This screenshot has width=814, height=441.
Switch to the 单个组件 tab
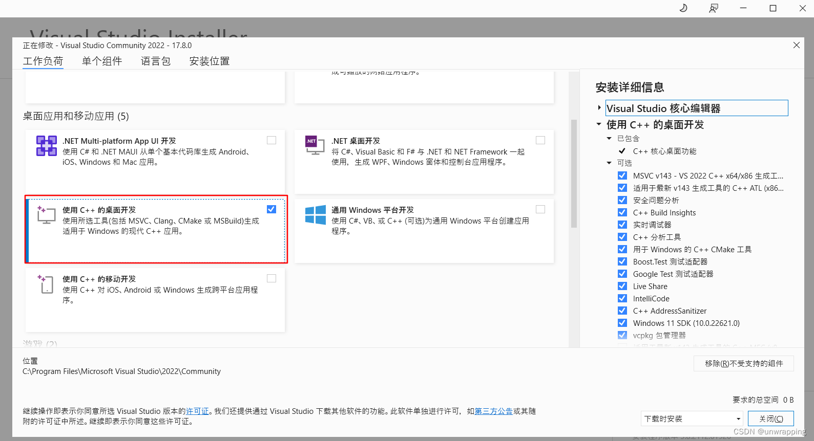point(102,61)
